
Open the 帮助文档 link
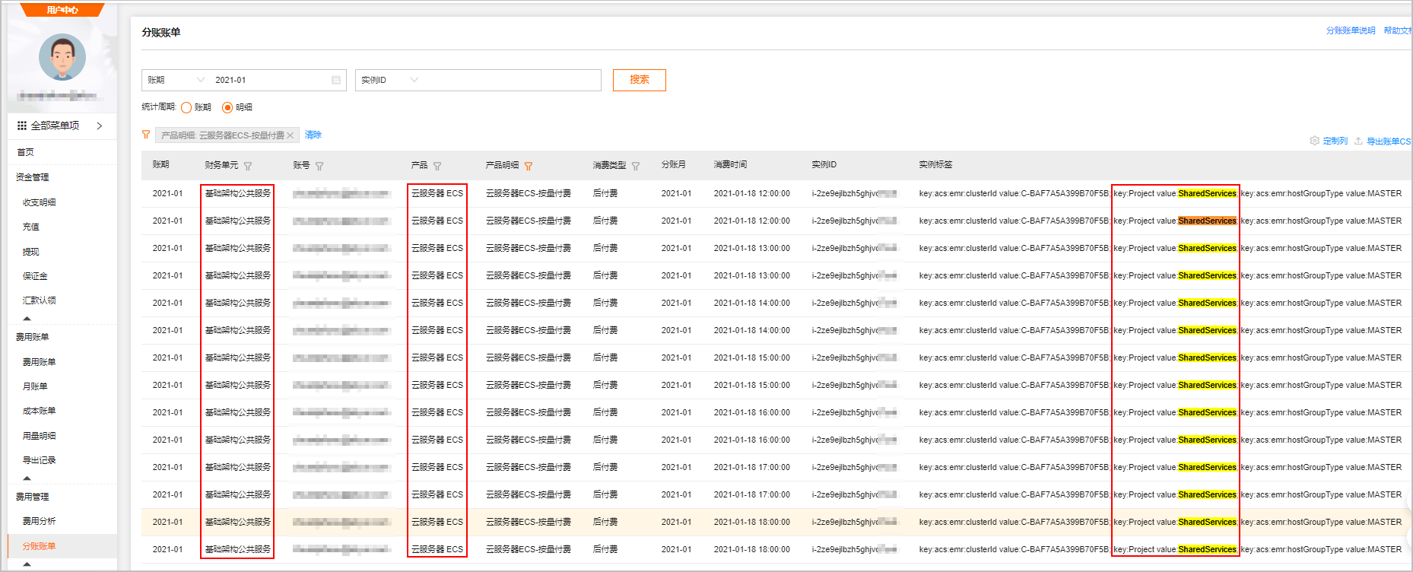(1398, 30)
